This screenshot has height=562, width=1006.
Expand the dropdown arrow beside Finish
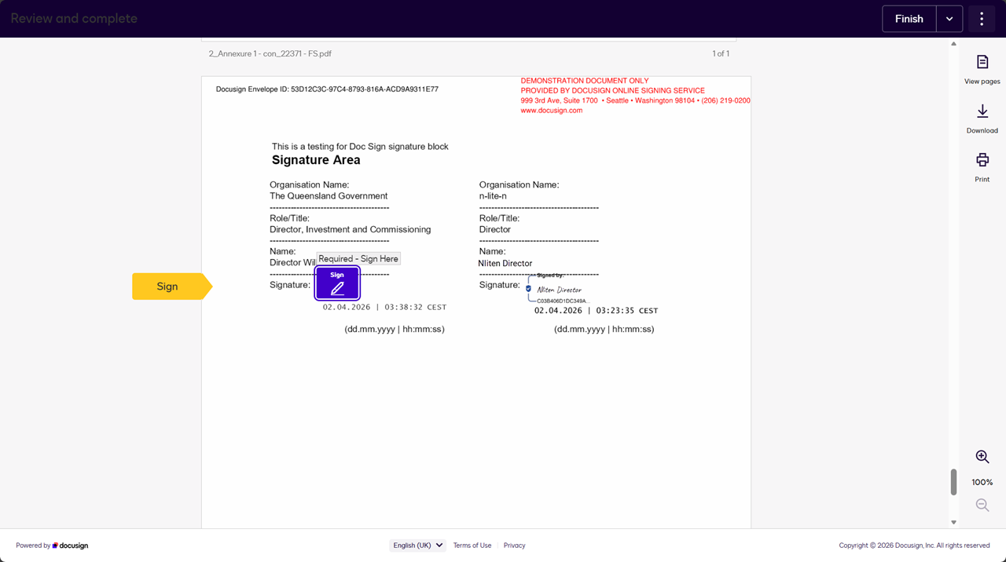click(x=949, y=19)
